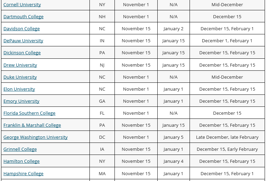
Task: Follow the Florida Southern College link
Action: tap(29, 113)
